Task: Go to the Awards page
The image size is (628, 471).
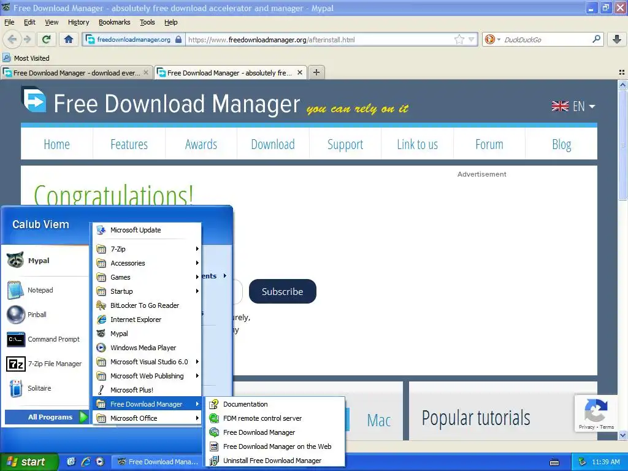Action: pos(201,144)
